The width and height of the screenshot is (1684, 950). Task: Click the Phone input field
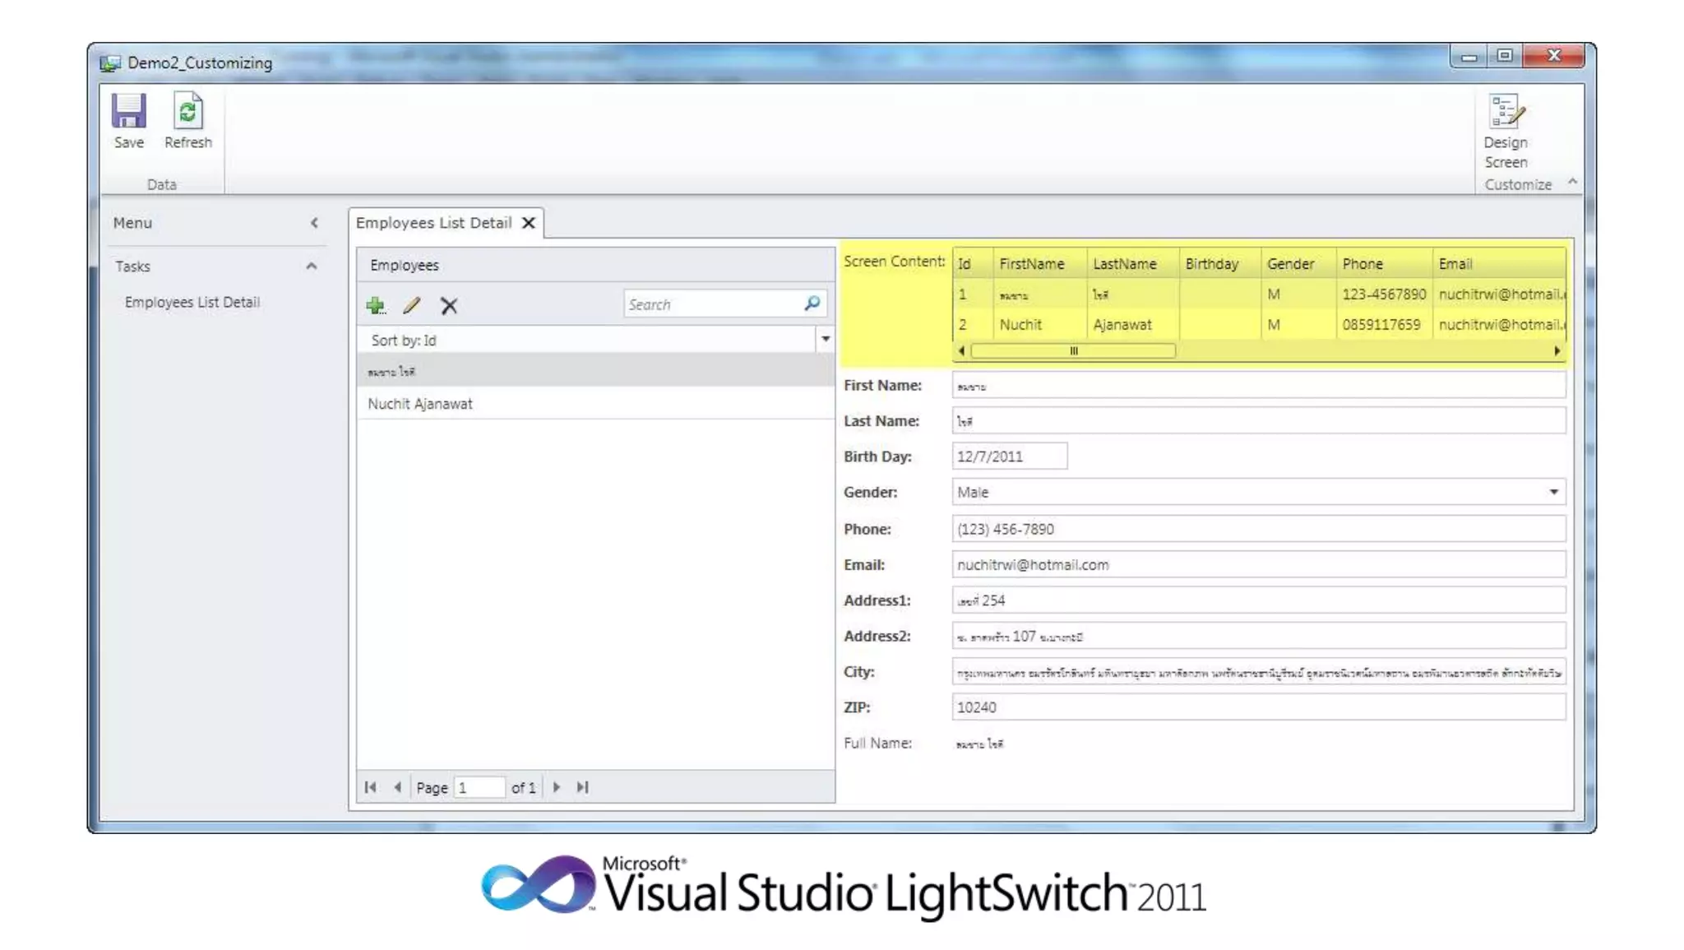coord(1258,529)
